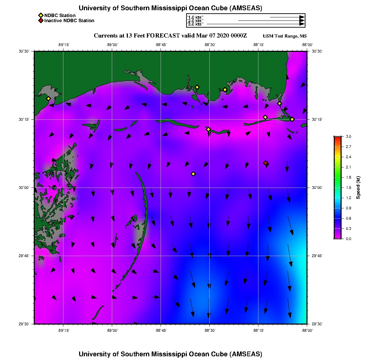Click the Speed (kt) colorbar label

(358, 188)
